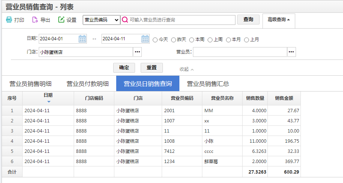Screen dimensions: 343x183
Task: Click 营业员编码 cell 1007
Action: (182, 121)
